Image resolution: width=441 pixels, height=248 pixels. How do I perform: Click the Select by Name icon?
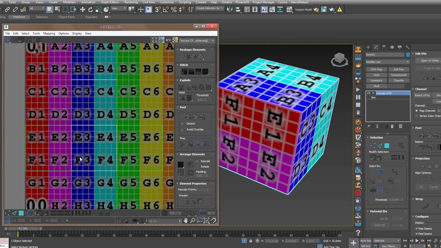tap(58, 10)
